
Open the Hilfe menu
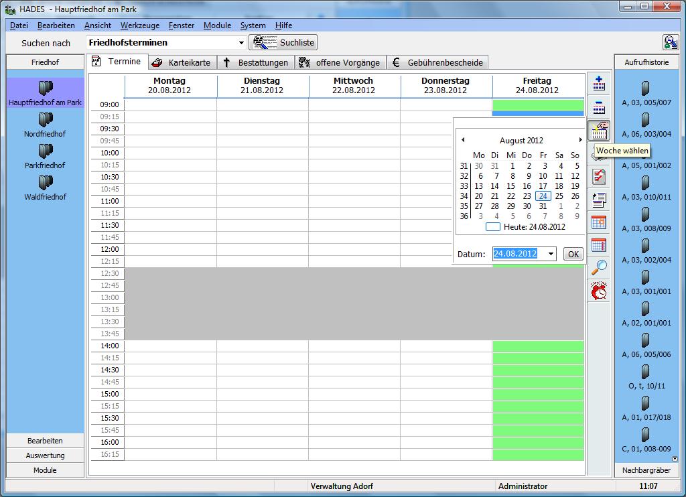(283, 25)
